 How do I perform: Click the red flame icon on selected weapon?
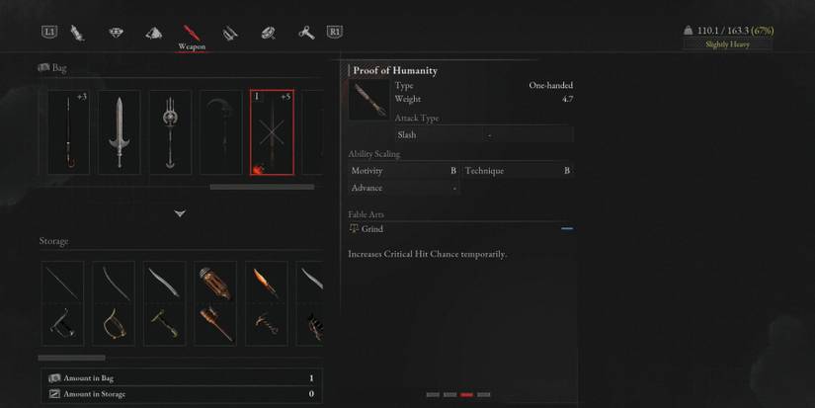click(258, 170)
